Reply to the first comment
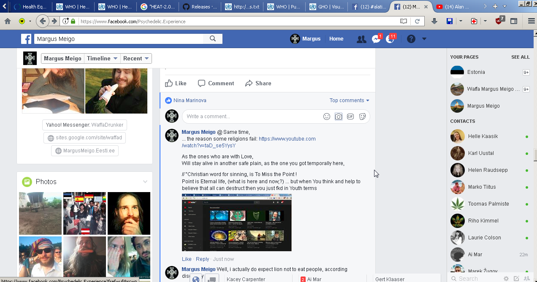Image resolution: width=537 pixels, height=282 pixels. click(202, 259)
